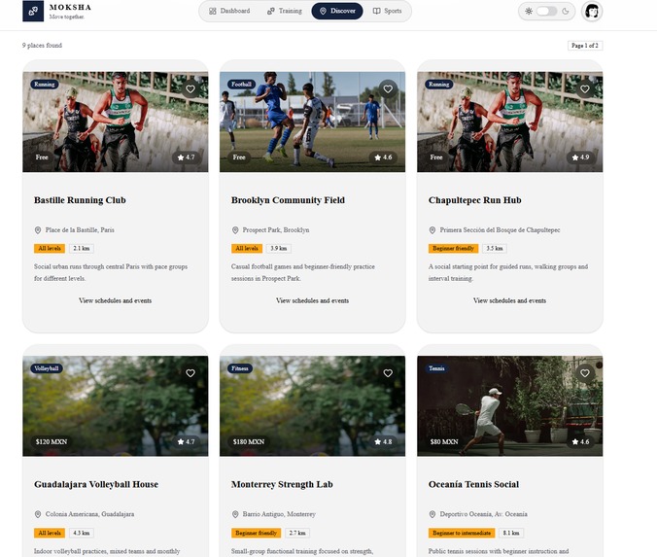This screenshot has width=657, height=557.
Task: Click the location pin beside Deportivo Oceanía
Action: tap(432, 514)
